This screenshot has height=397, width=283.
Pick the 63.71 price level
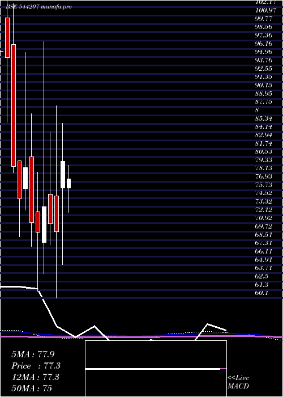point(264,268)
